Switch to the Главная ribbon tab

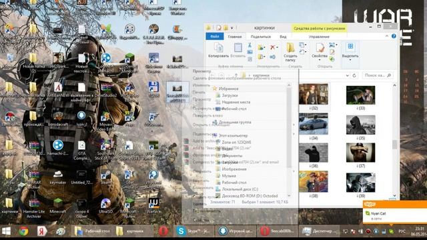pos(235,37)
